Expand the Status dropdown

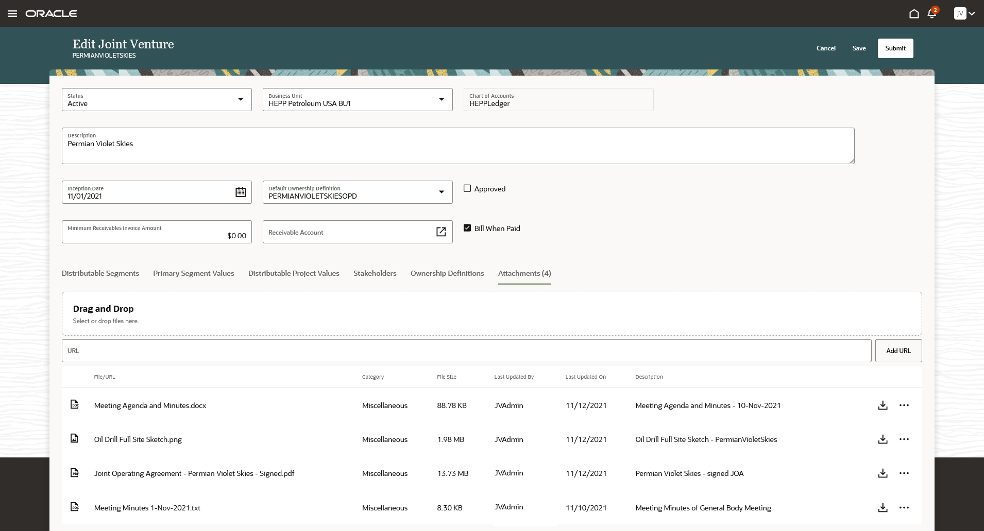tap(240, 99)
